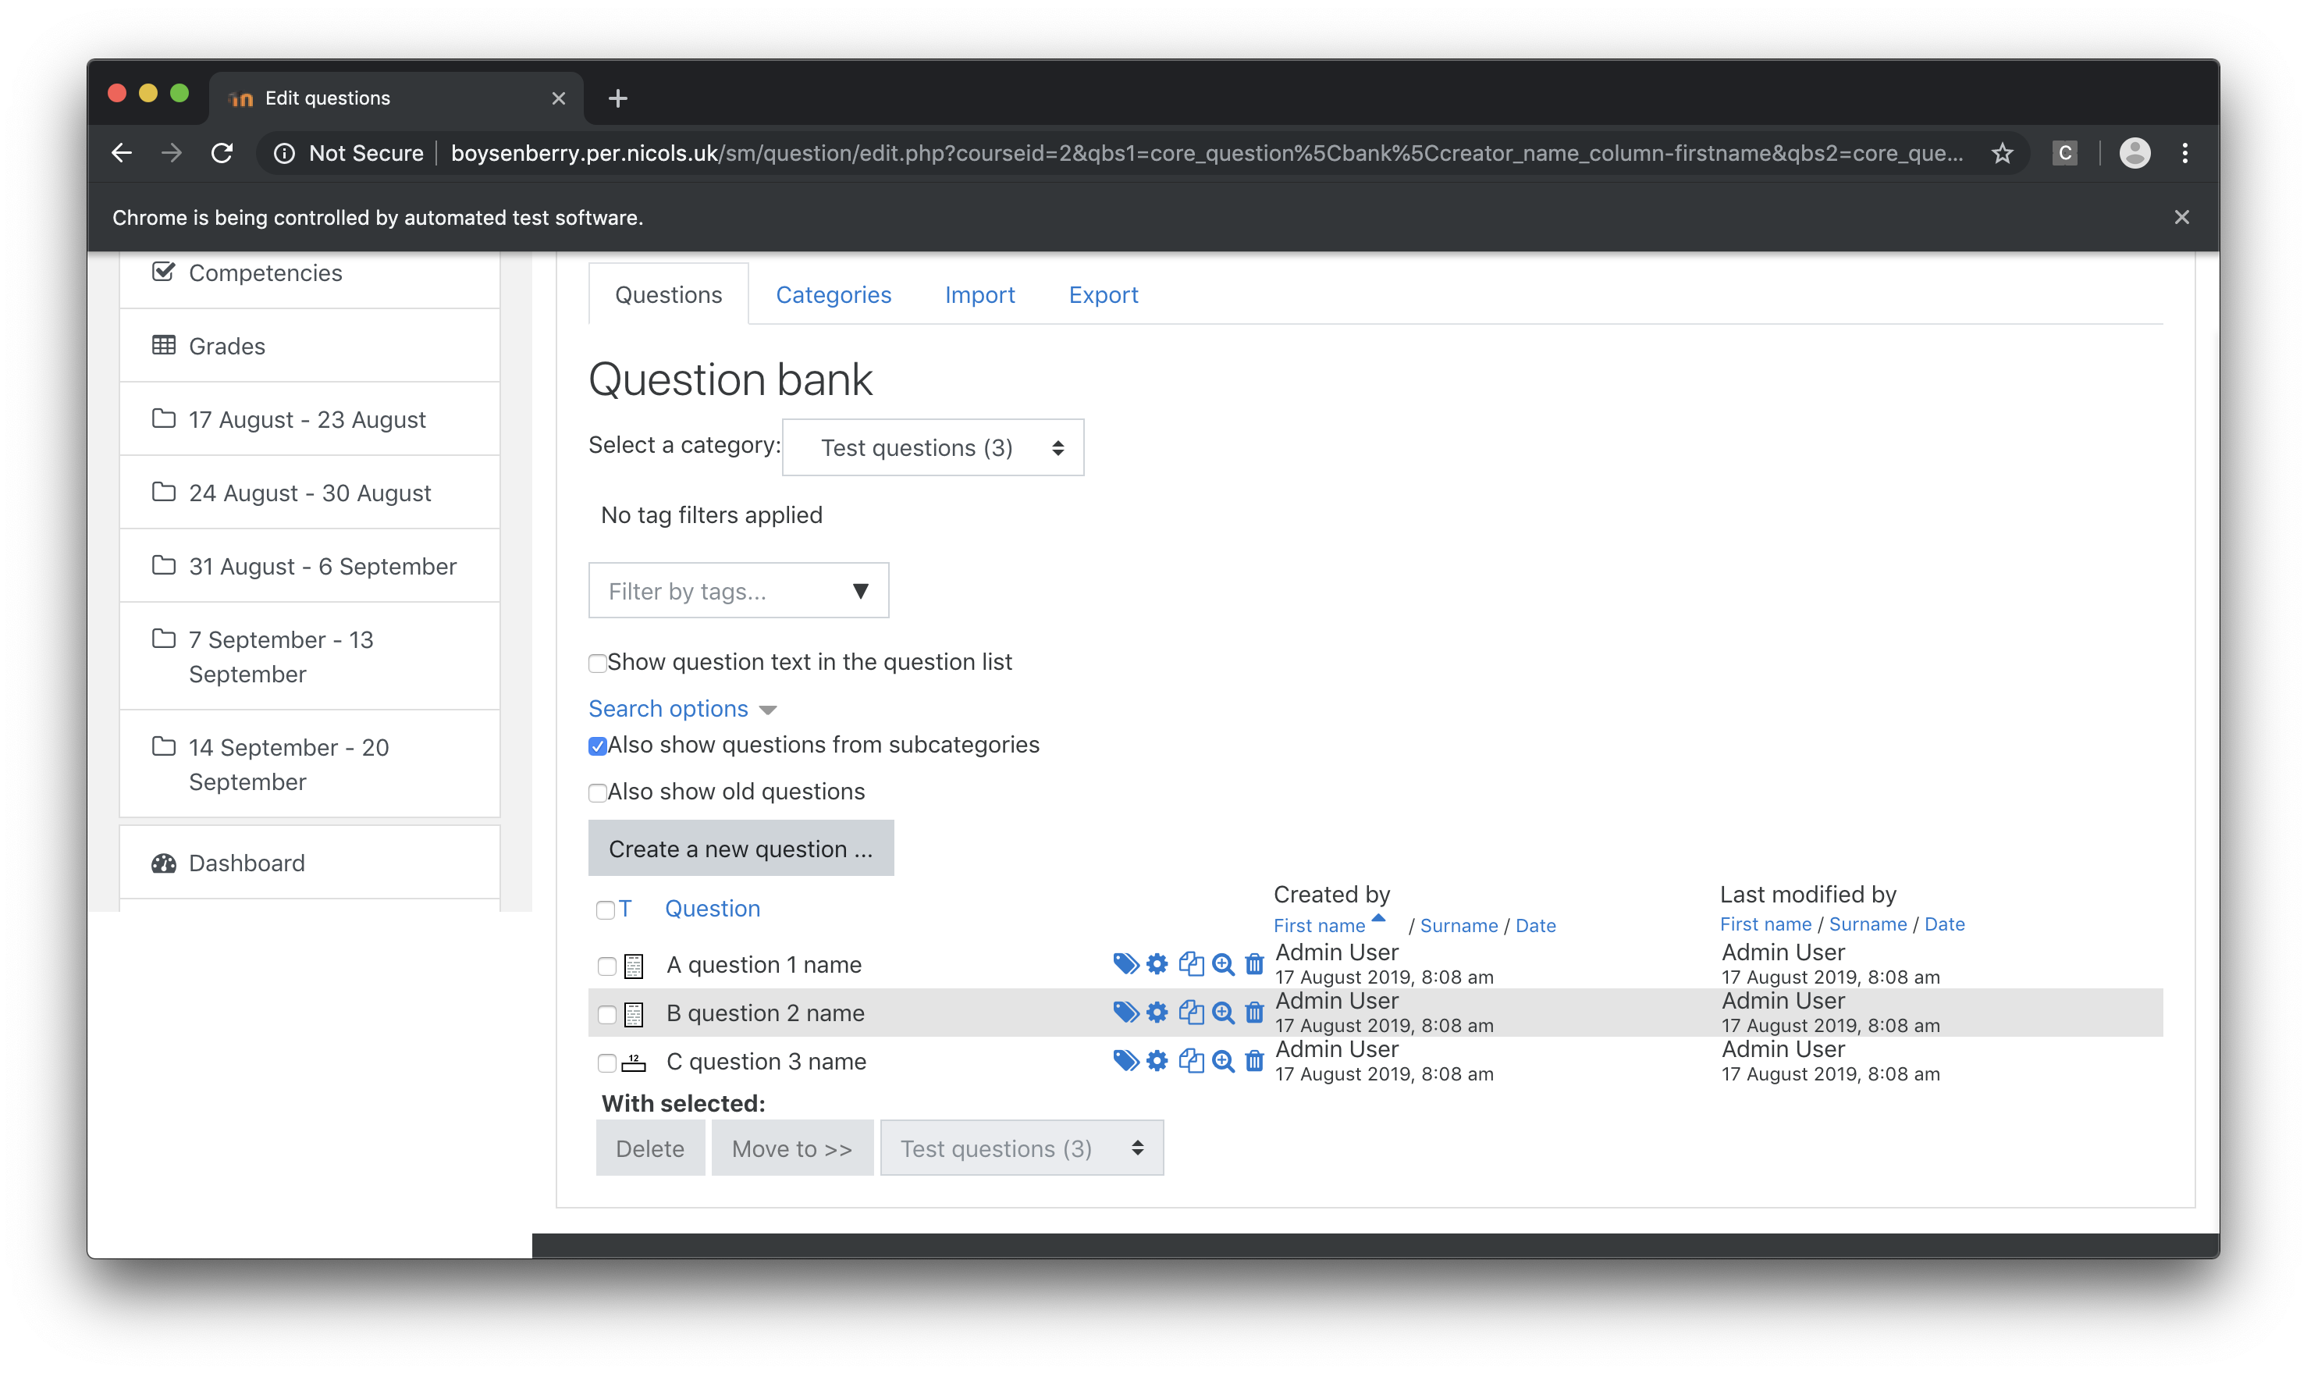Select the Edit questions browser tab
Viewport: 2307px width, 1374px height.
pos(396,98)
